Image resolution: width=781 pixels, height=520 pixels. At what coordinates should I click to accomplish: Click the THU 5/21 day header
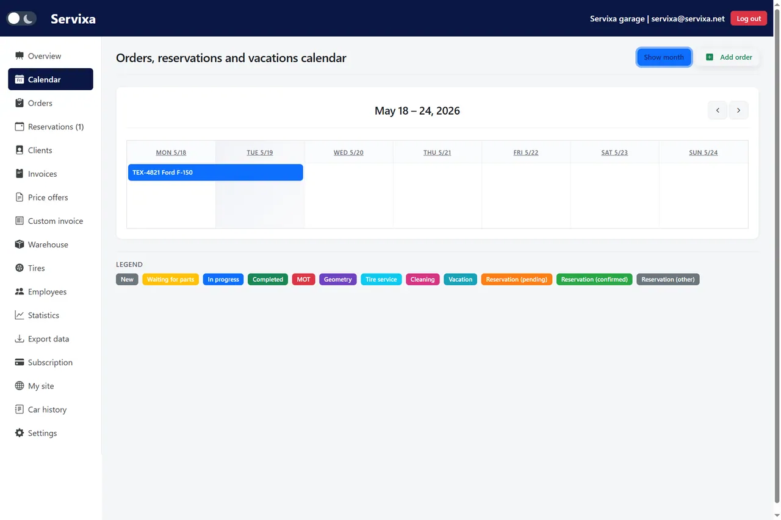click(x=437, y=152)
